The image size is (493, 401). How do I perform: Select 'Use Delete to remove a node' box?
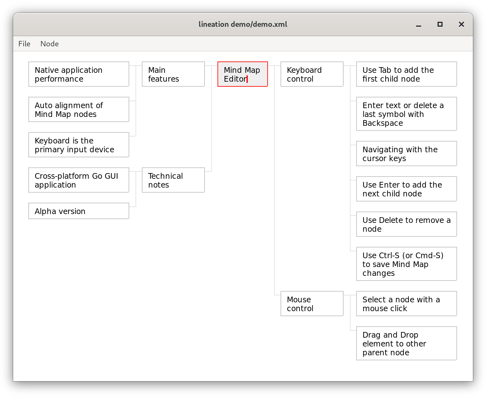(407, 224)
